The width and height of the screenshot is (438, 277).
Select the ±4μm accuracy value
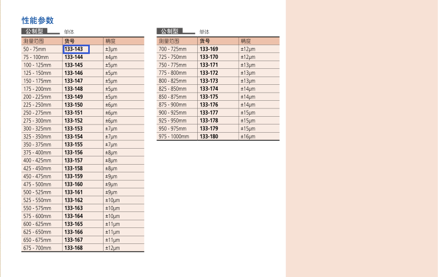pos(111,57)
